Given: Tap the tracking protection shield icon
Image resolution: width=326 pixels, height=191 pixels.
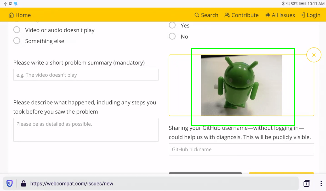Looking at the screenshot, I should tap(10, 183).
